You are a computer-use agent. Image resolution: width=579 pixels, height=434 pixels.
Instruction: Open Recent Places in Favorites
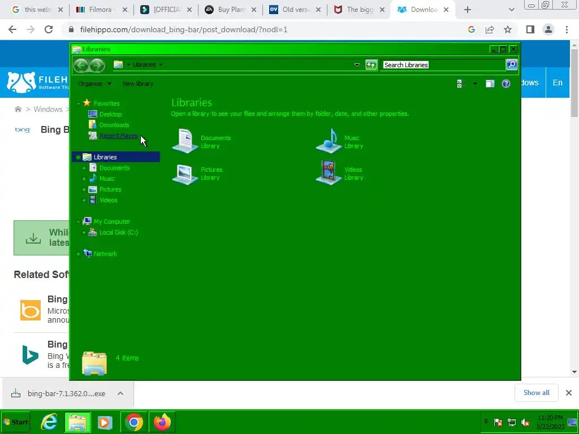(x=118, y=136)
